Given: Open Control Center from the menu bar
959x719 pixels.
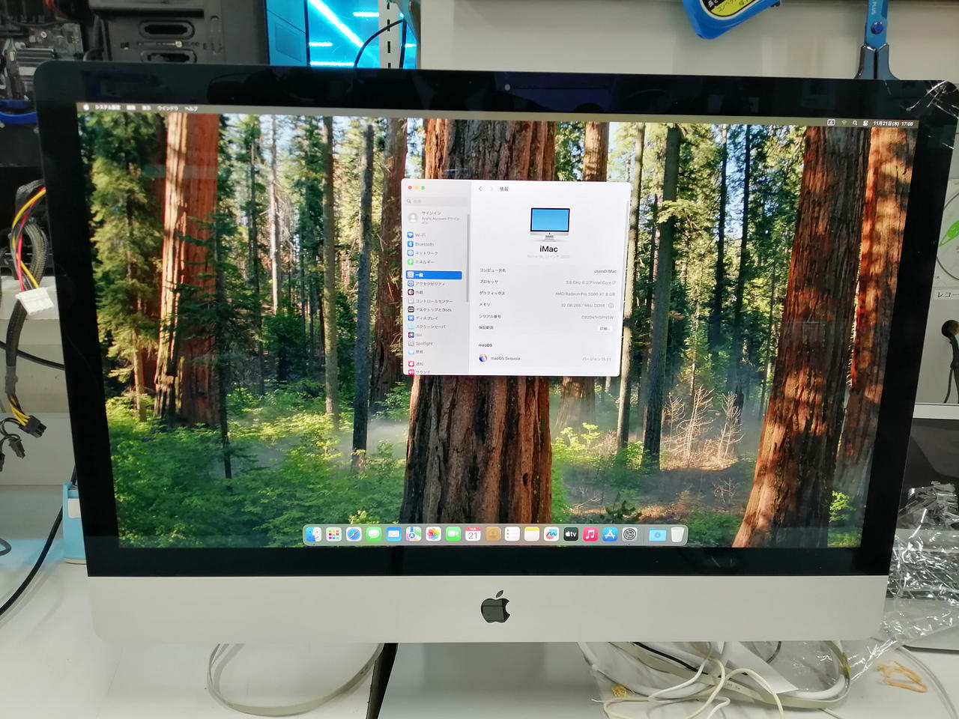Looking at the screenshot, I should click(865, 122).
